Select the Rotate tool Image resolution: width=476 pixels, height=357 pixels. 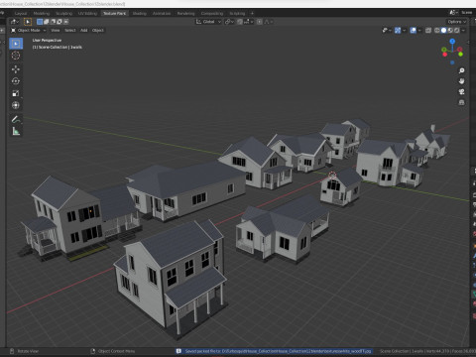point(16,81)
